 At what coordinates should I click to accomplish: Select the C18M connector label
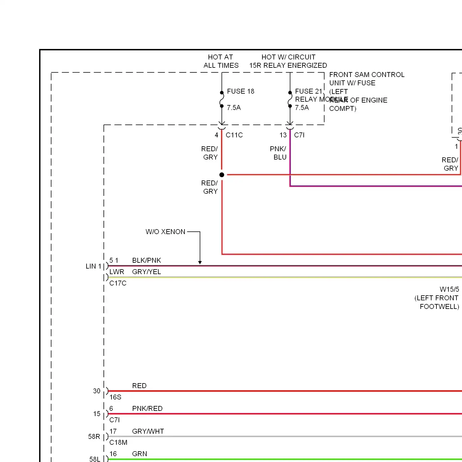(118, 442)
